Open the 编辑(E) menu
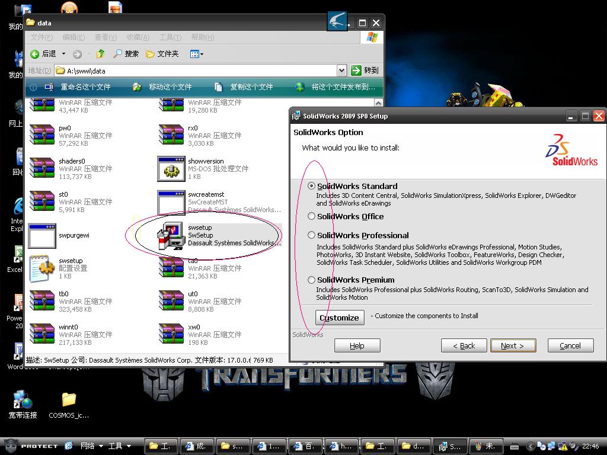 (x=74, y=37)
